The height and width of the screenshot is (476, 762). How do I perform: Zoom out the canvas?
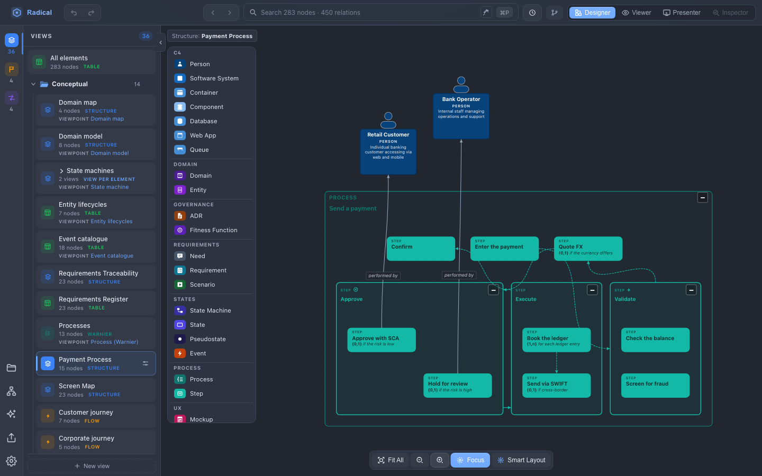click(x=420, y=460)
